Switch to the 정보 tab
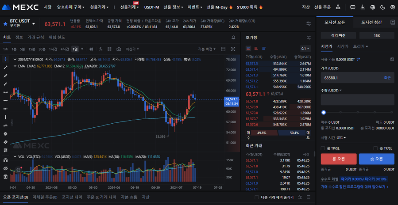Screen dimensions: 398x205 click(19, 37)
